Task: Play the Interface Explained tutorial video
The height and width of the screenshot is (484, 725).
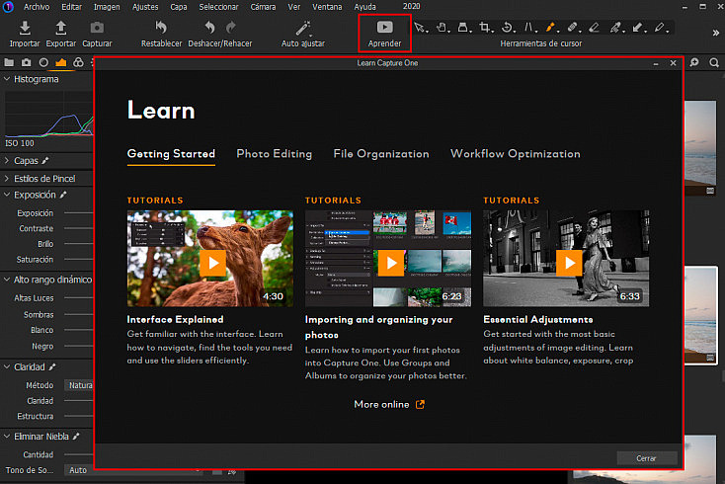Action: (212, 263)
